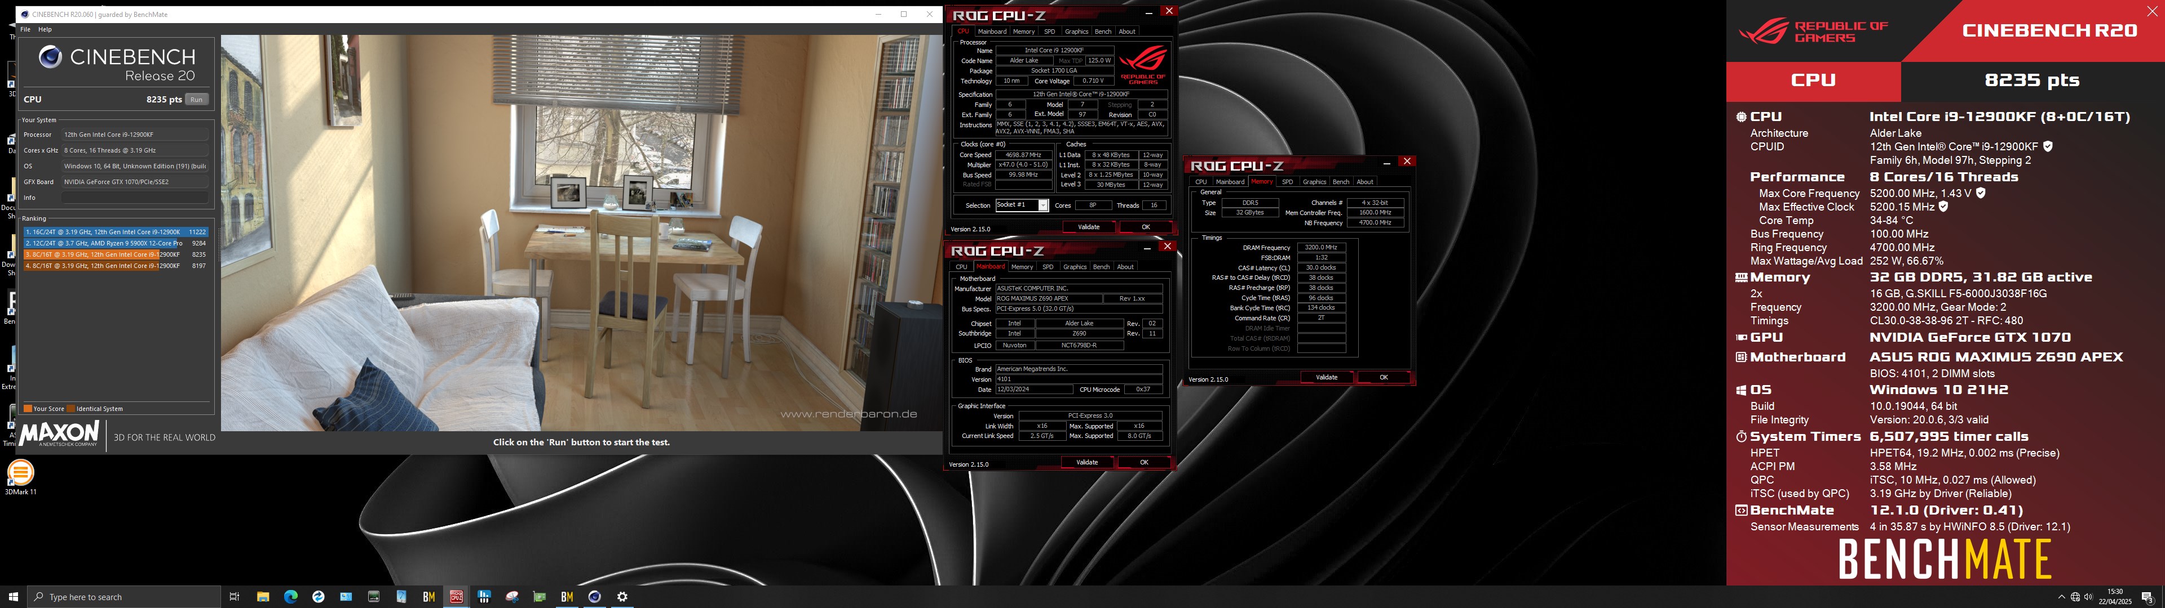
Task: Open the File menu in Cinebench
Action: pos(25,29)
